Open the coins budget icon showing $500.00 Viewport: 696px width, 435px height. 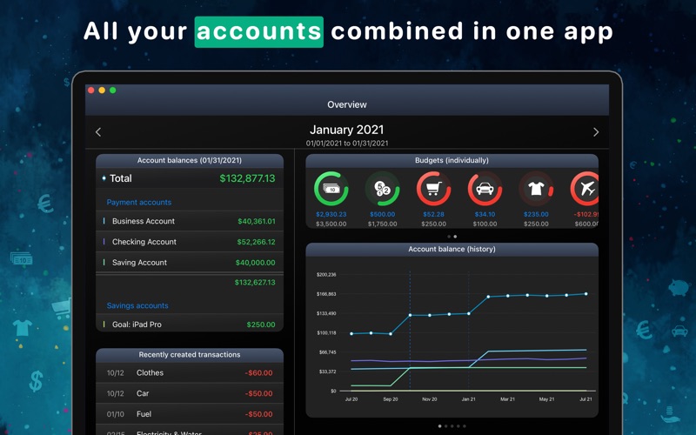click(382, 189)
